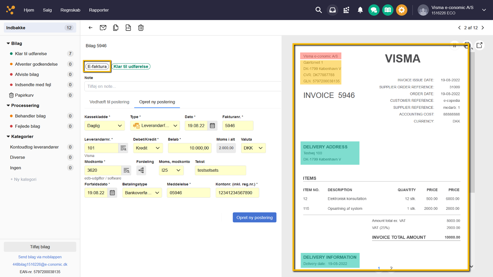
Task: Open the Kassekladde dropdown showing Daglig
Action: 105,125
